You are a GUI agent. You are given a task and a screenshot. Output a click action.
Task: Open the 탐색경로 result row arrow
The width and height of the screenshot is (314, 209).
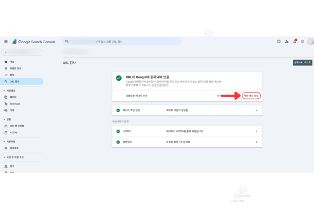pyautogui.click(x=257, y=142)
